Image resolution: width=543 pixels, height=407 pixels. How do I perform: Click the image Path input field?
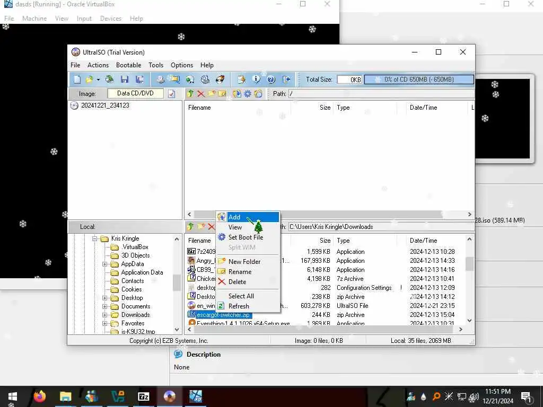(x=381, y=94)
